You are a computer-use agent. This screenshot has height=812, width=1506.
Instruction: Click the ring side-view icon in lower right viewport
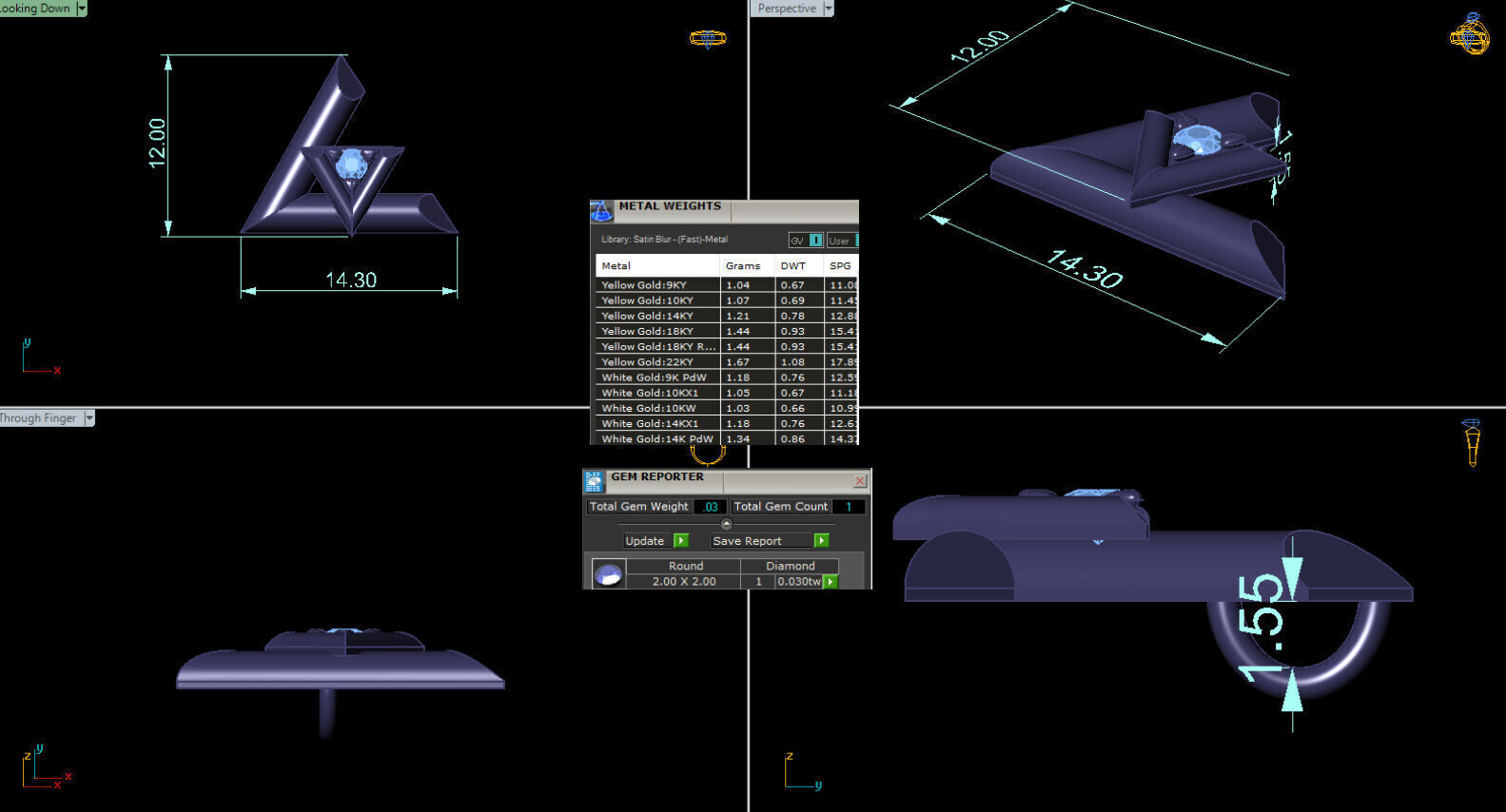(x=1473, y=442)
